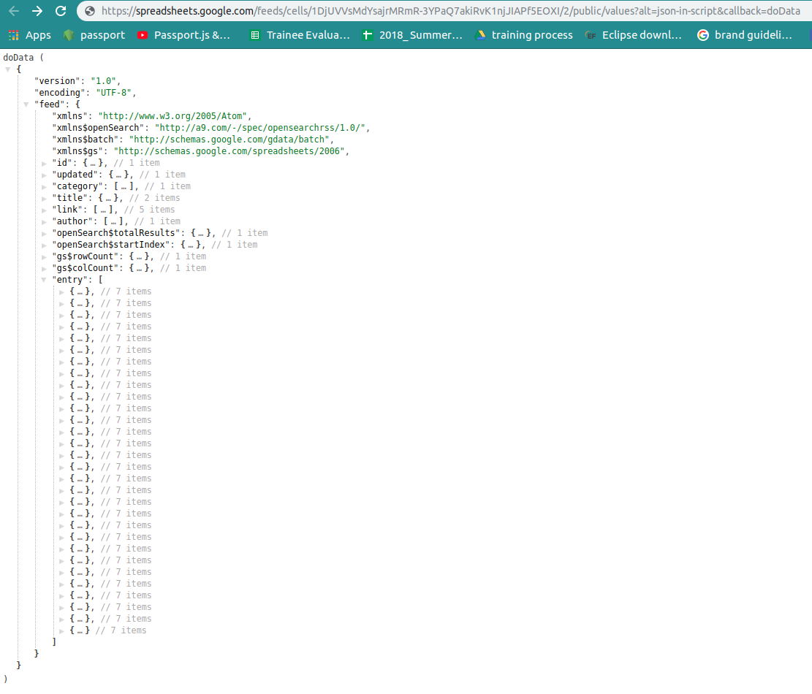Image resolution: width=812 pixels, height=694 pixels.
Task: Collapse the "entry" array
Action: (44, 280)
